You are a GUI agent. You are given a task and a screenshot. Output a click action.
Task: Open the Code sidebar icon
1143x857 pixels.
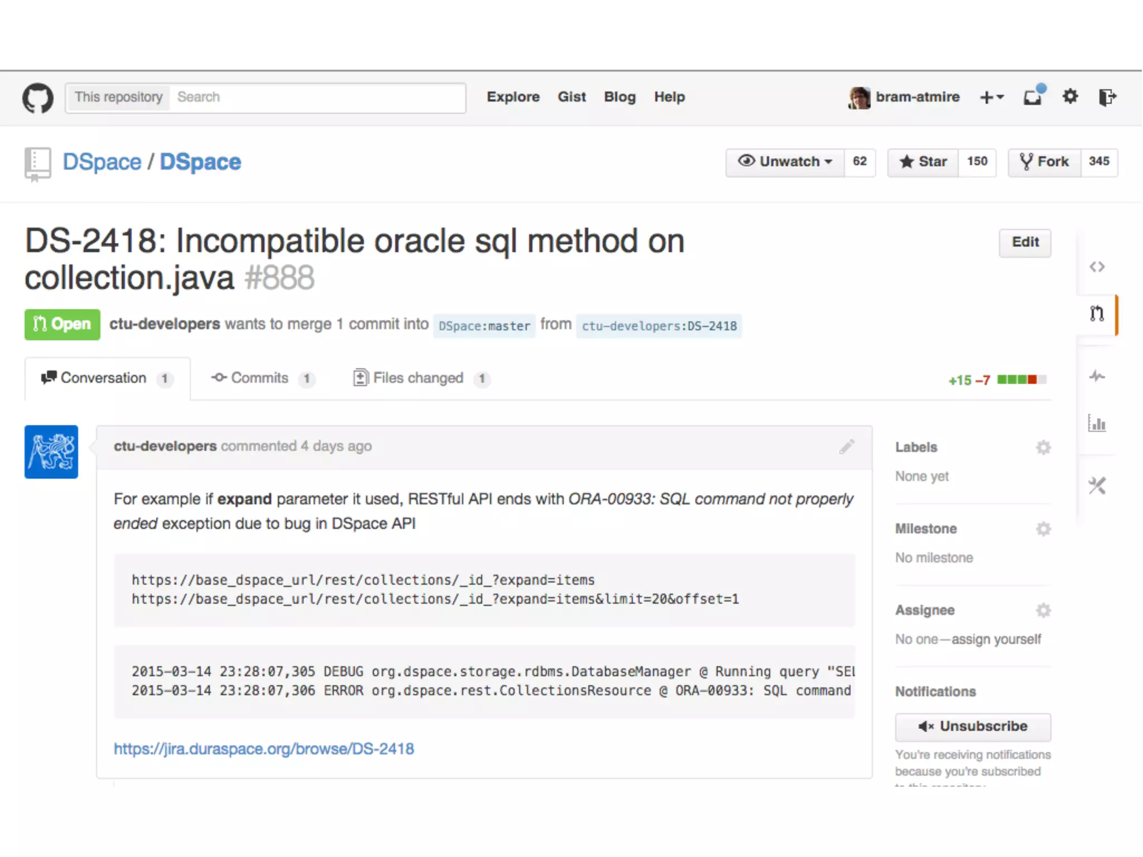(1097, 267)
